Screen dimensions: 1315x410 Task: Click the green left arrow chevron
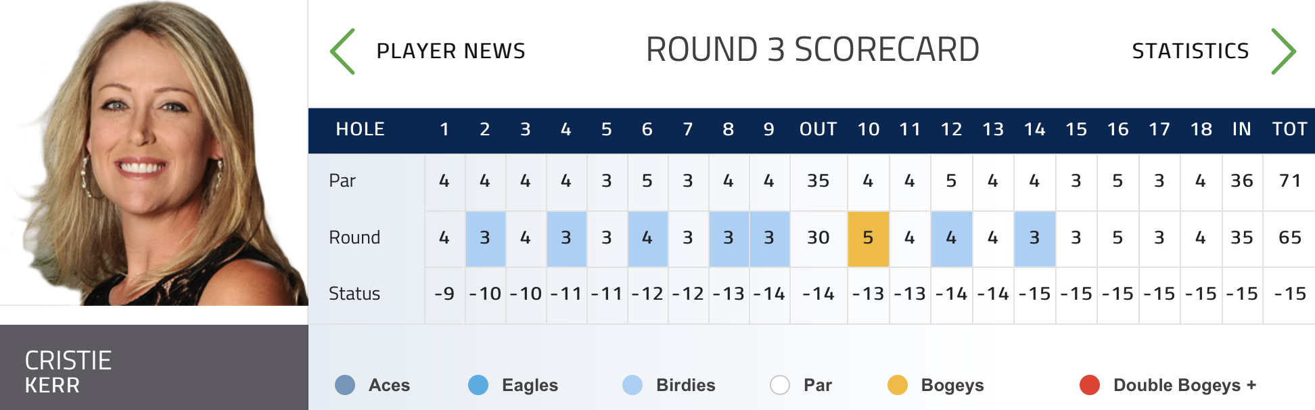click(343, 51)
